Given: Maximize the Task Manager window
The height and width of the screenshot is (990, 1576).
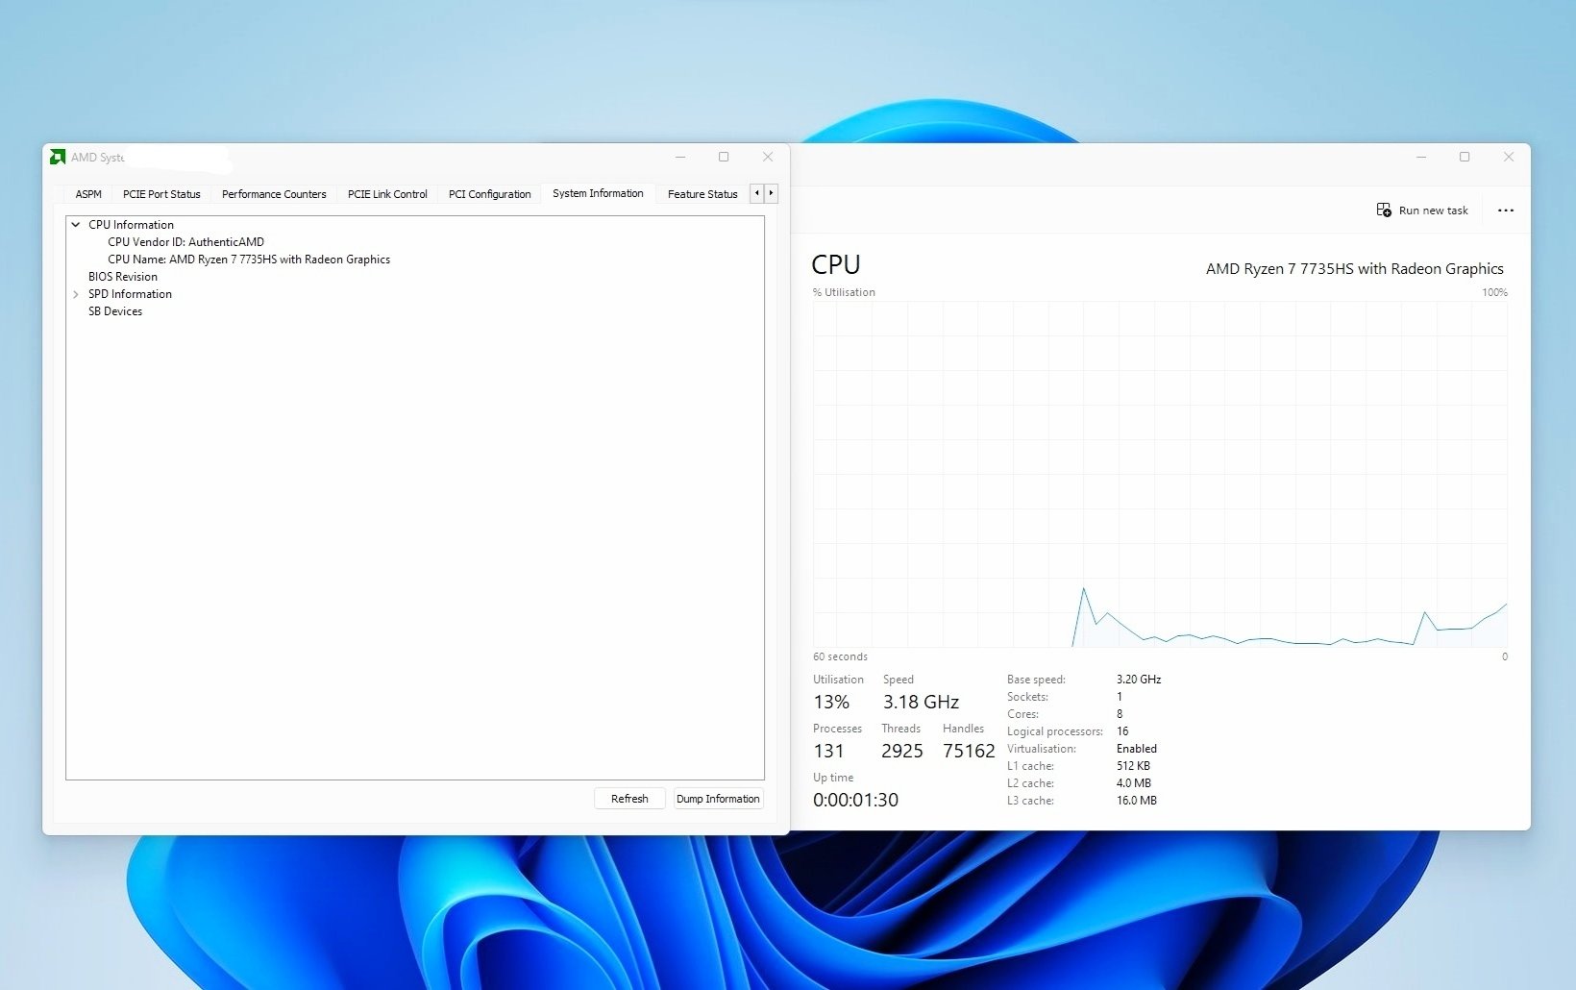Looking at the screenshot, I should tap(1465, 157).
